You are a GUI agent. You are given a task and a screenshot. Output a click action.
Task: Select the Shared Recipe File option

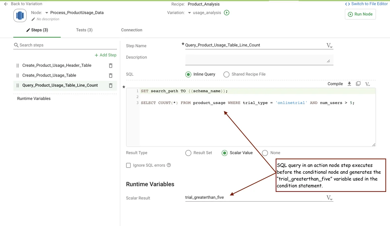coord(227,74)
